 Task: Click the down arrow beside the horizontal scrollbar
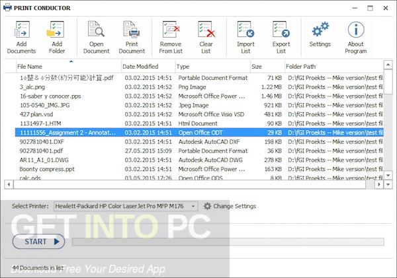pyautogui.click(x=388, y=184)
